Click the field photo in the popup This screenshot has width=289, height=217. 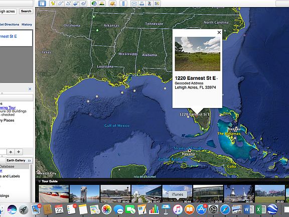[x=197, y=54]
